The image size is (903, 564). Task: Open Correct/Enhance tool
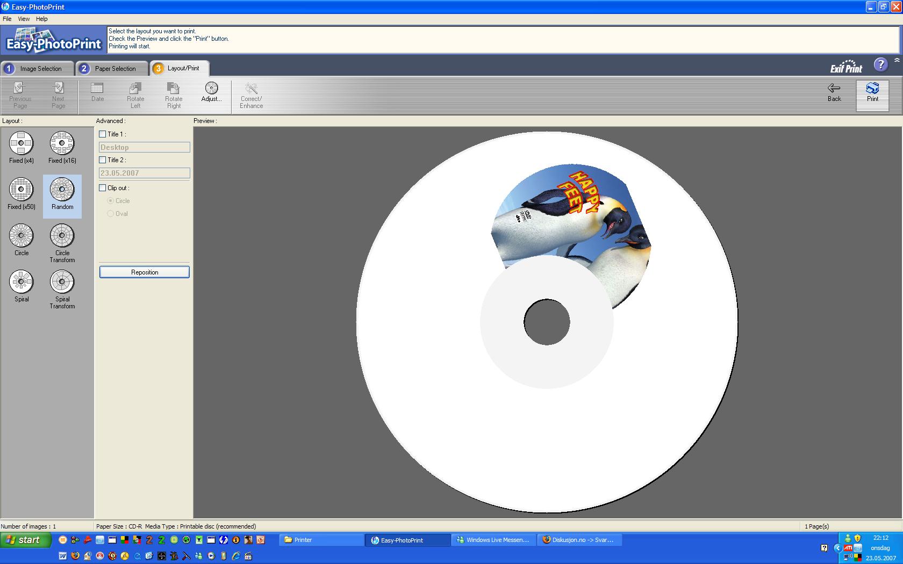pos(251,95)
